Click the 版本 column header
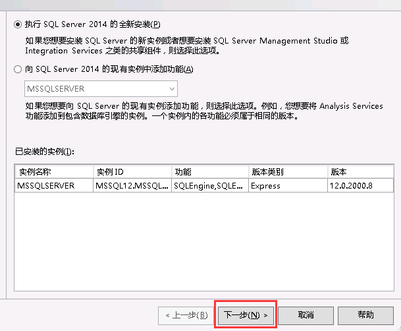401x331 pixels. [x=361, y=172]
